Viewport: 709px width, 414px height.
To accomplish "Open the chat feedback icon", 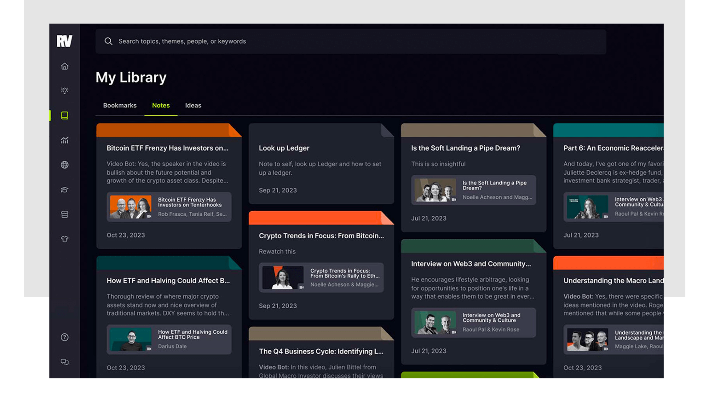I will 65,362.
